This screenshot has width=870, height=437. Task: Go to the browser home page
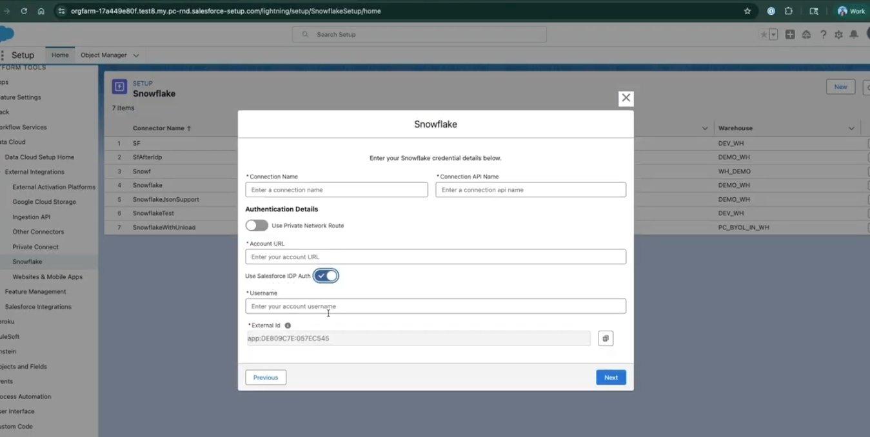[x=41, y=11]
